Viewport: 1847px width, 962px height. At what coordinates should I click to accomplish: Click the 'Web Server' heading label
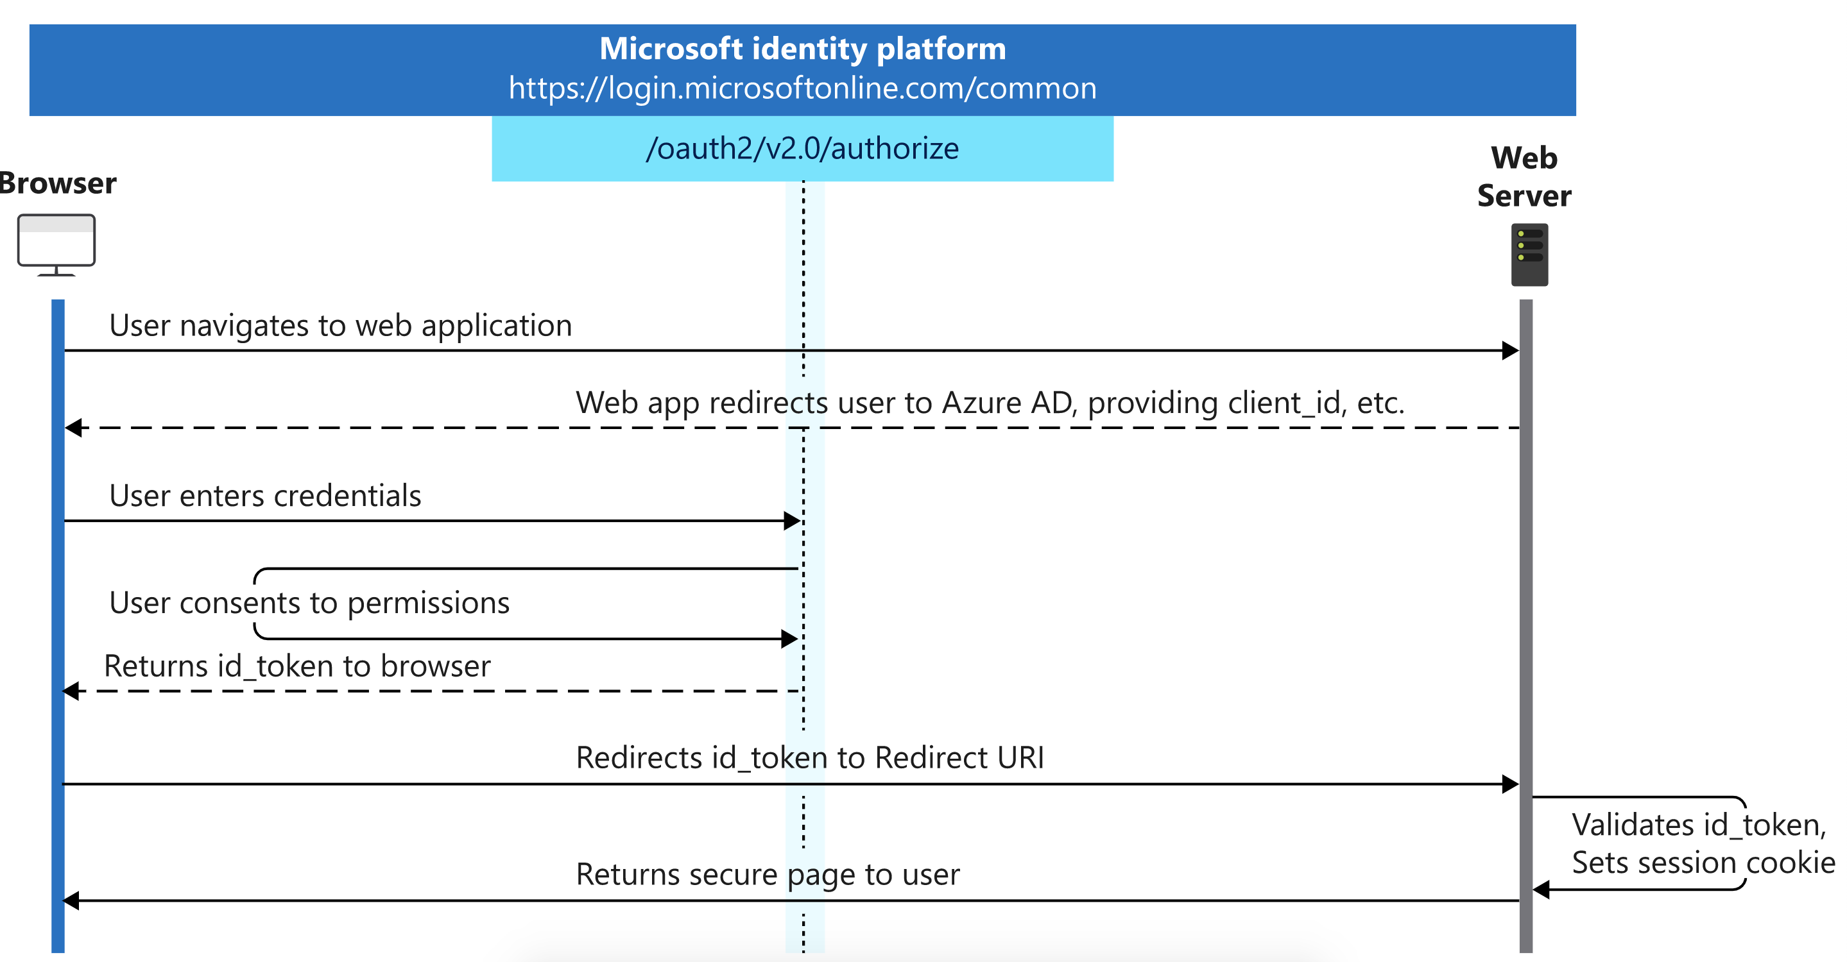[x=1524, y=177]
